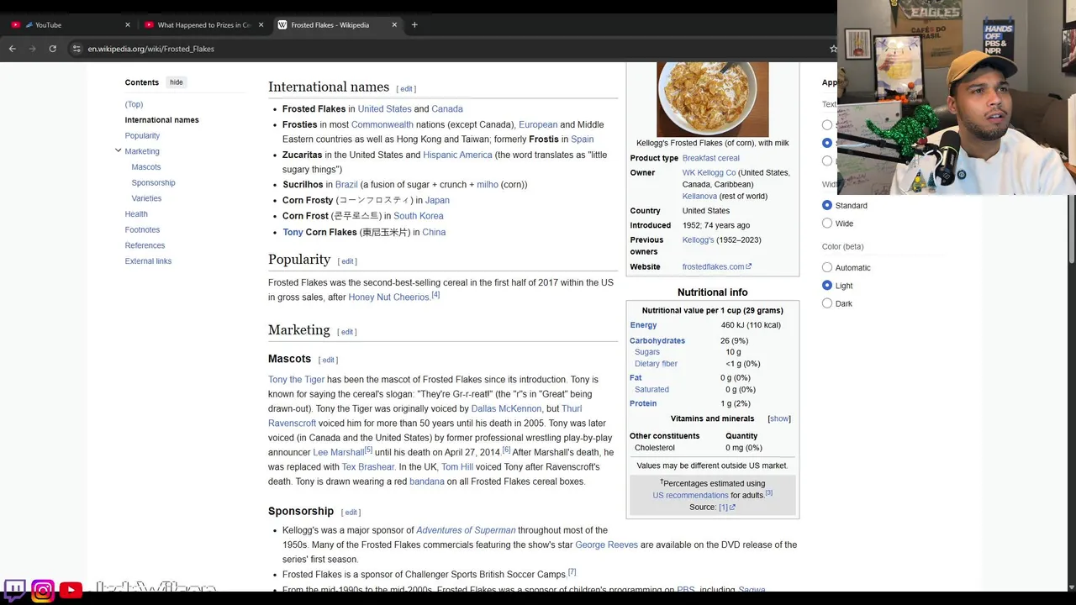This screenshot has width=1076, height=605.
Task: Jump to Varieties in contents
Action: 146,198
